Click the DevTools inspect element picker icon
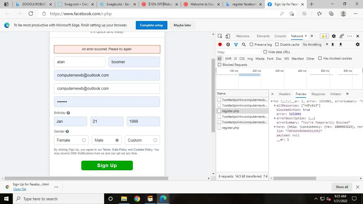Screen dimensions: 363x204 pyautogui.click(x=220, y=36)
